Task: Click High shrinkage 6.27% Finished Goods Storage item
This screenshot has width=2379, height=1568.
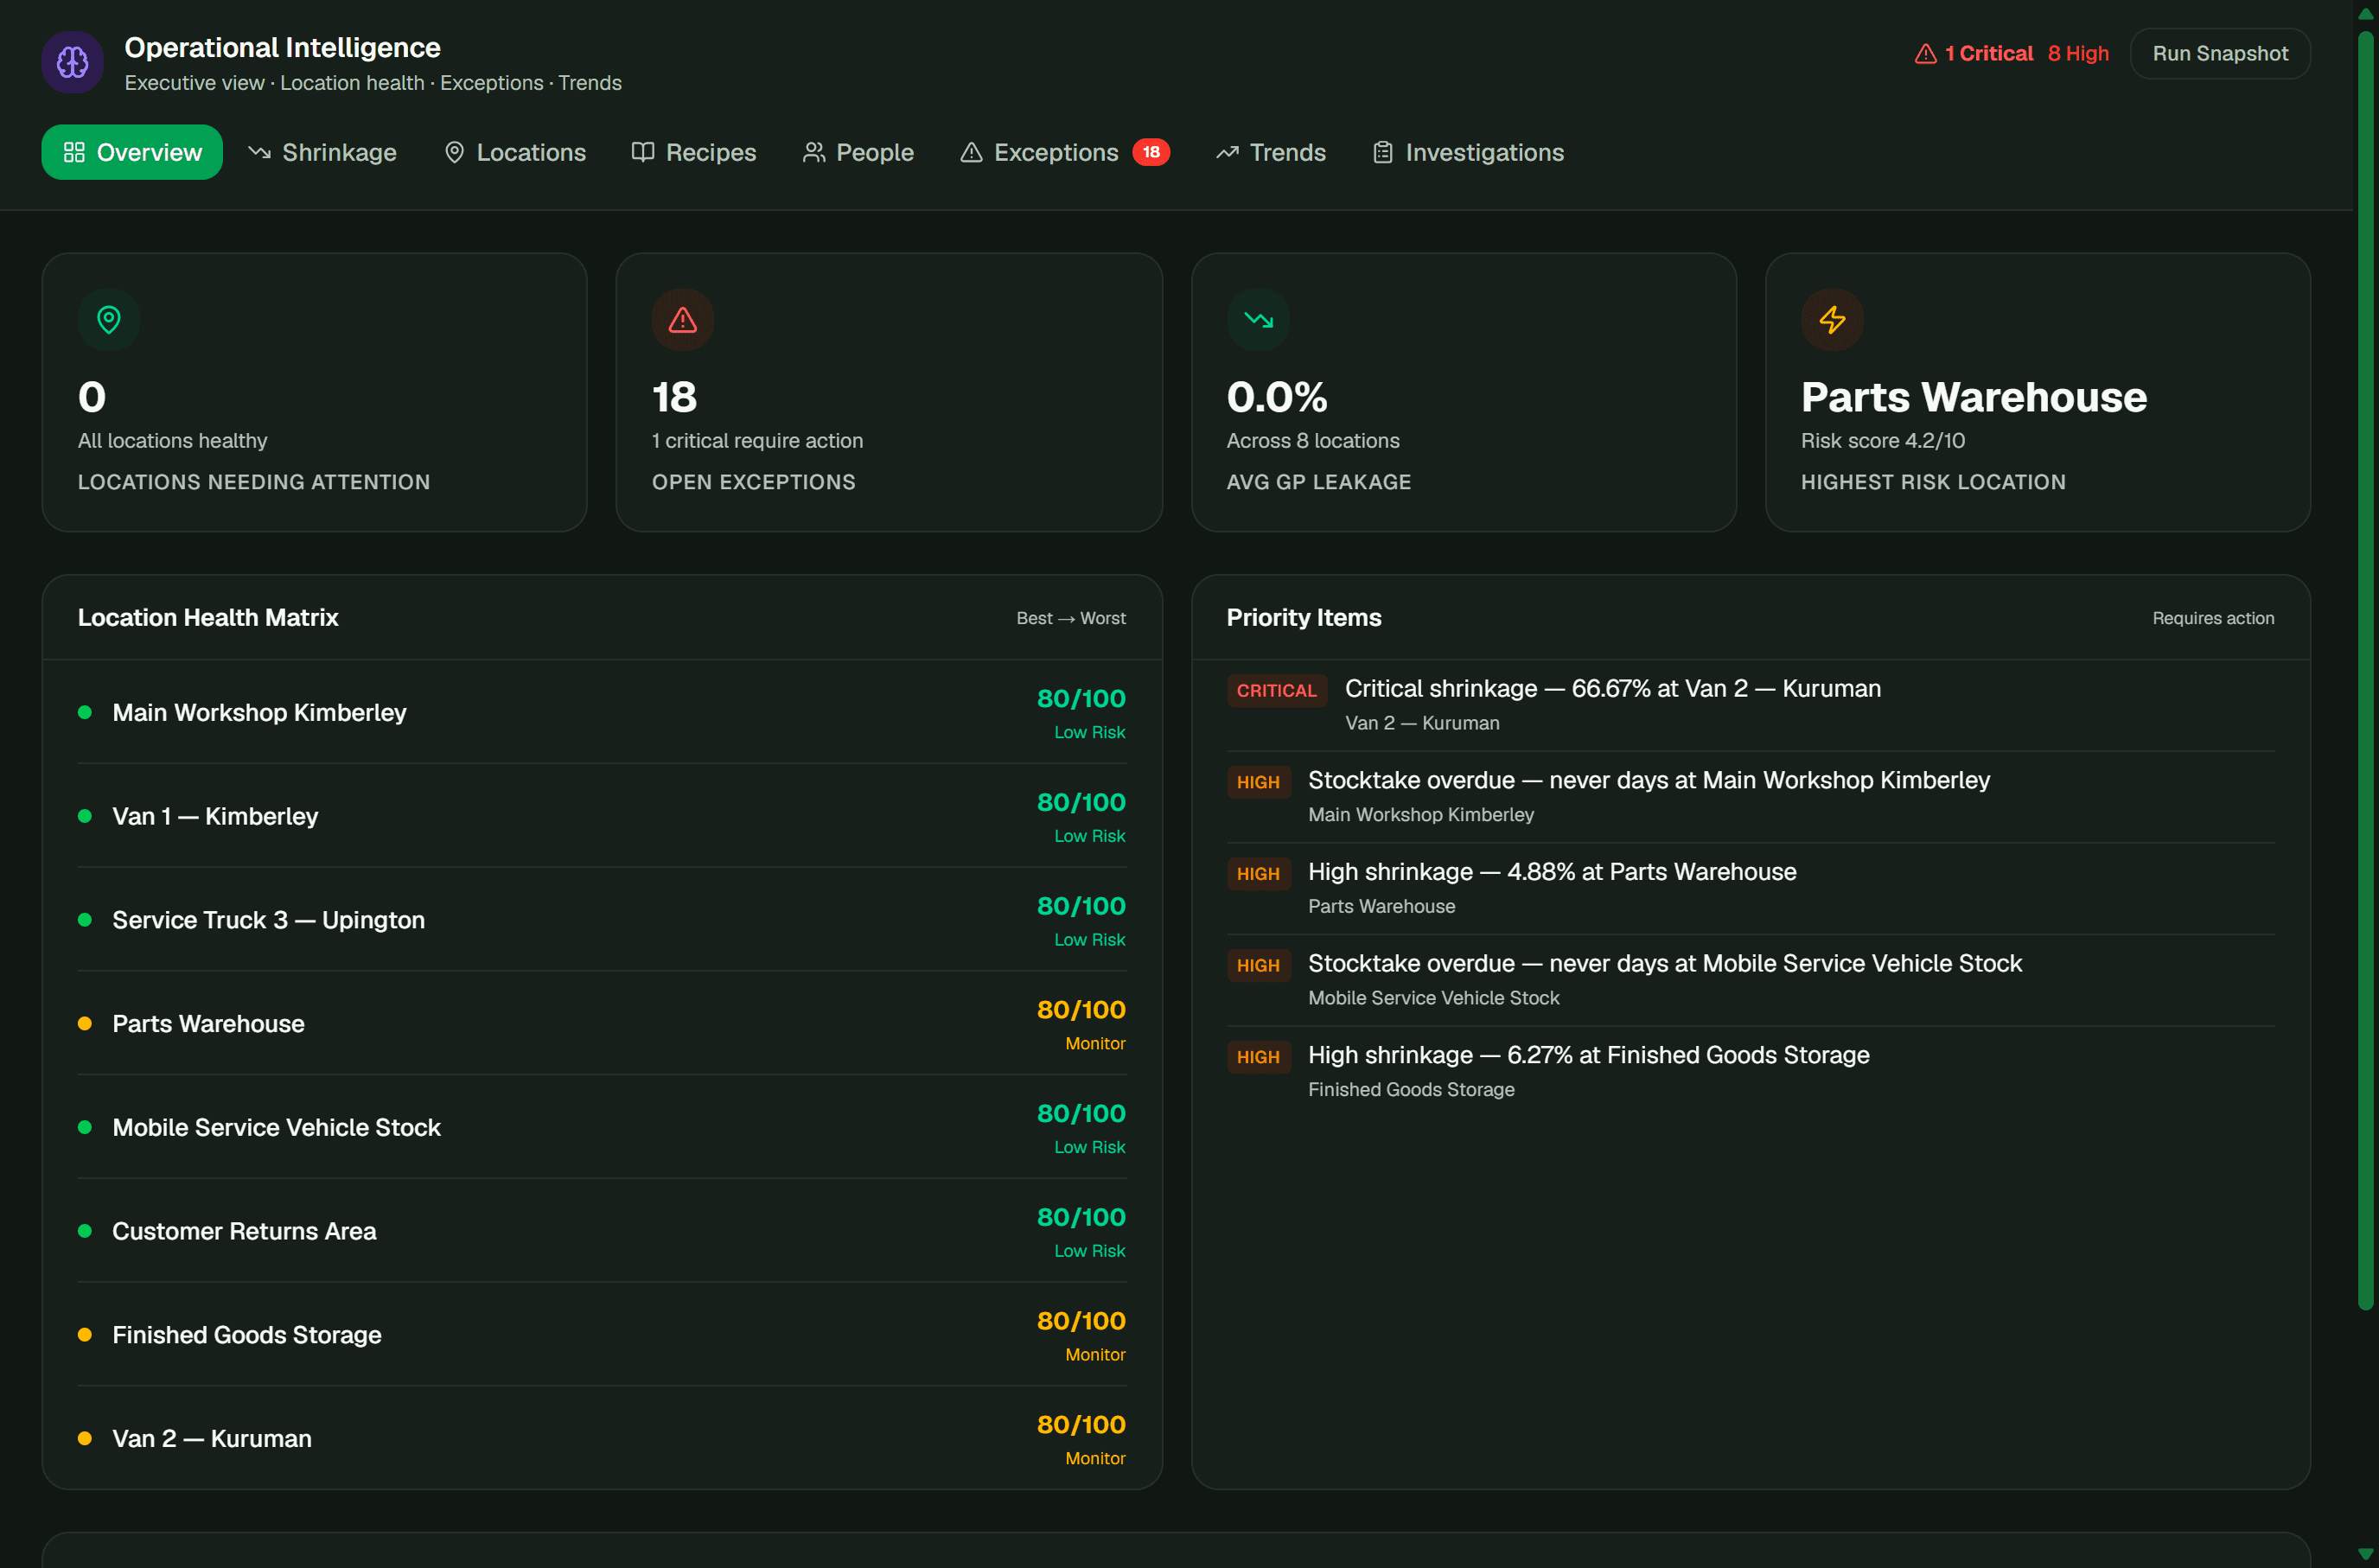Action: pos(1750,1072)
